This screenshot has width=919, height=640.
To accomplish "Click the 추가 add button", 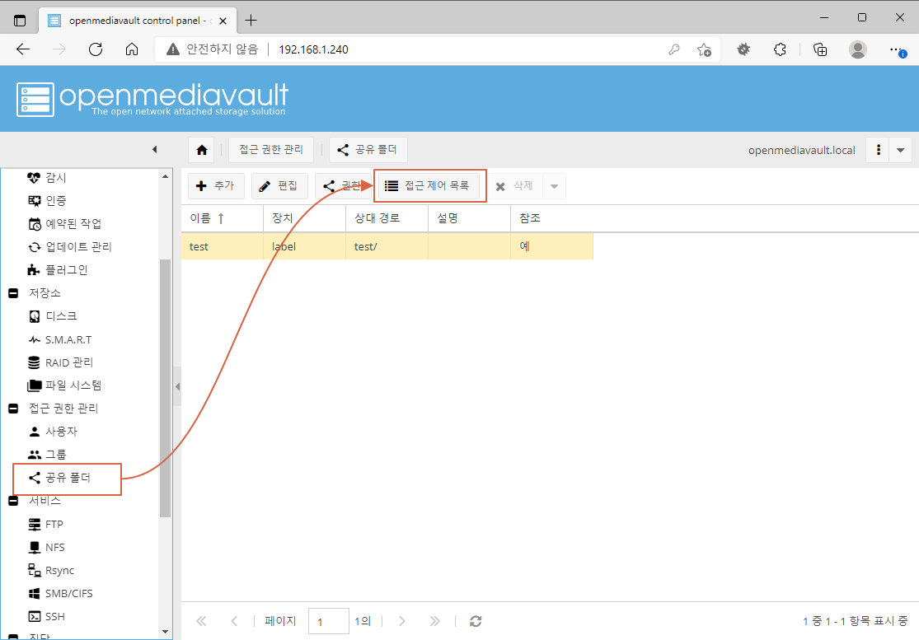I will (216, 186).
